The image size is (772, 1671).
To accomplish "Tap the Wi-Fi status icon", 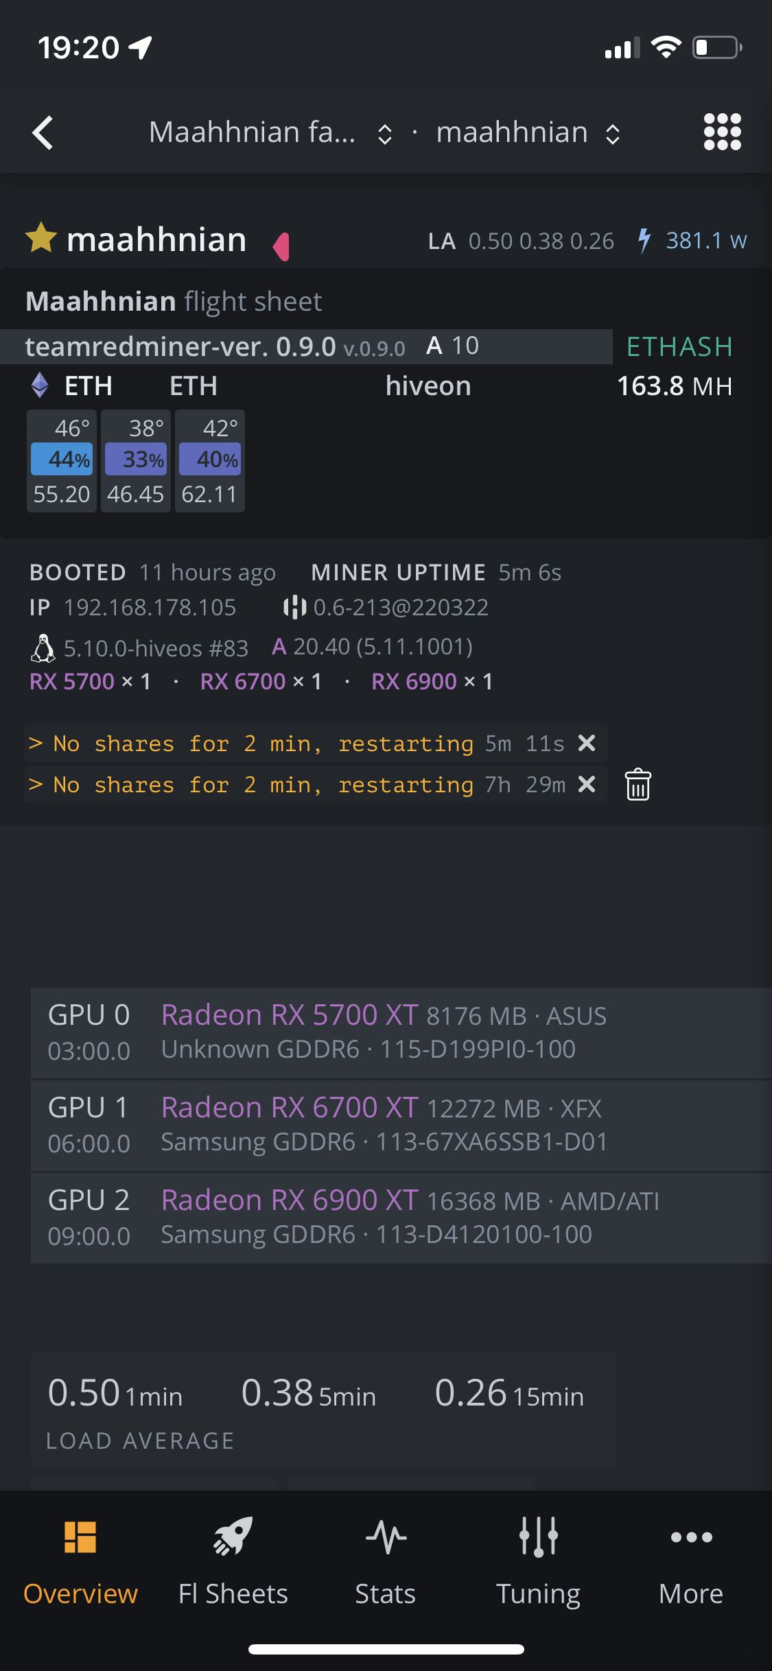I will click(666, 47).
